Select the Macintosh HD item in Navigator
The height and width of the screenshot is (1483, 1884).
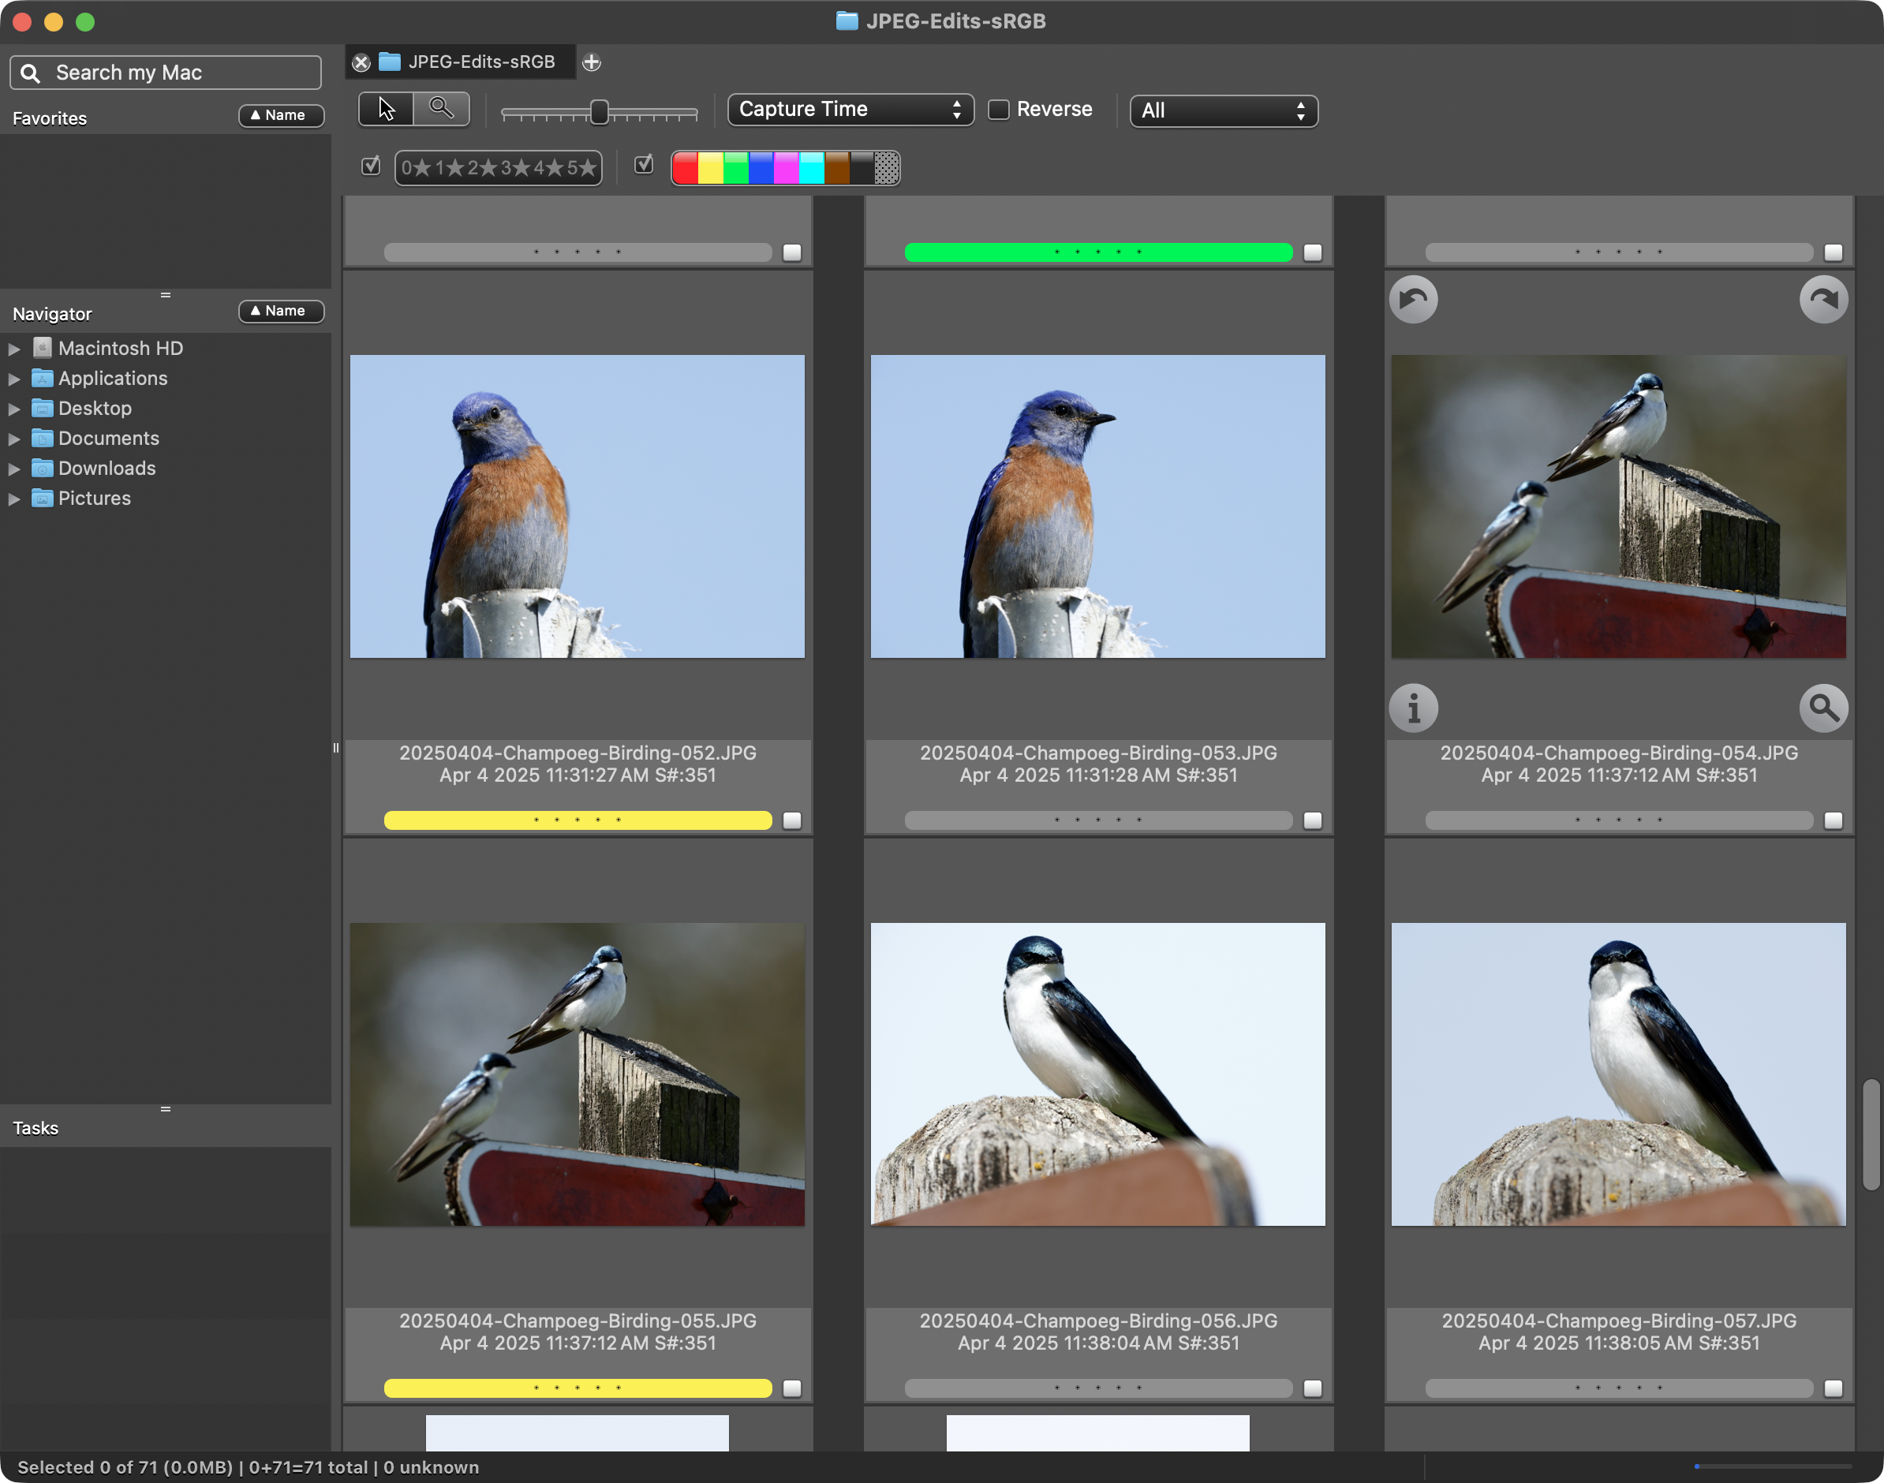click(121, 348)
